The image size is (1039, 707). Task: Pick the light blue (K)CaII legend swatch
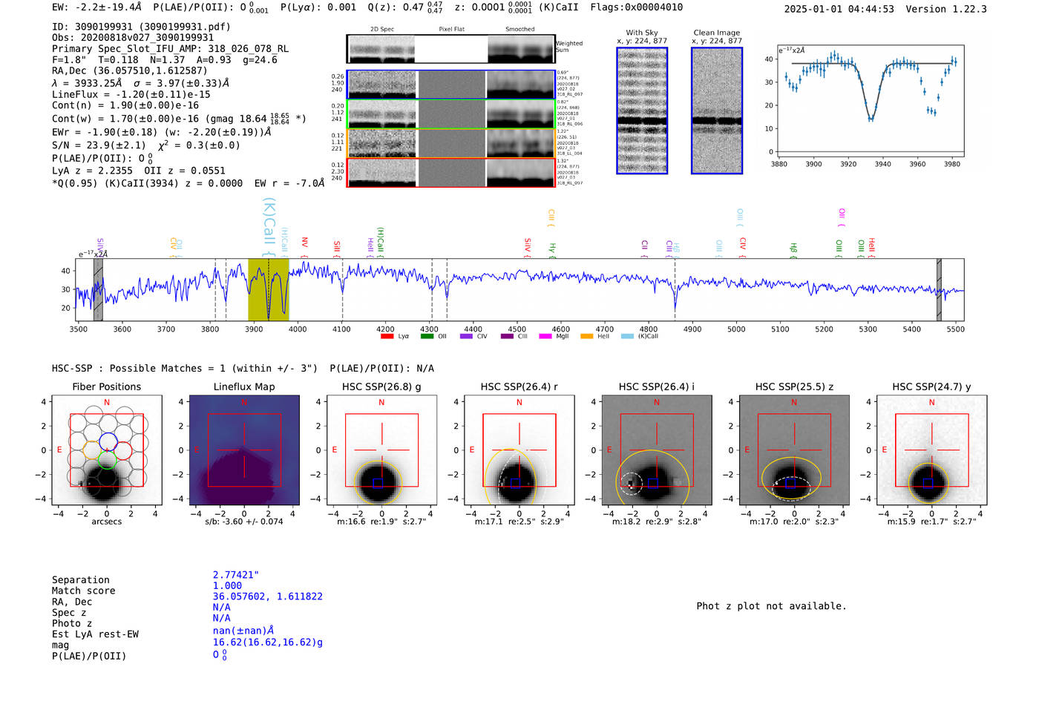[627, 336]
